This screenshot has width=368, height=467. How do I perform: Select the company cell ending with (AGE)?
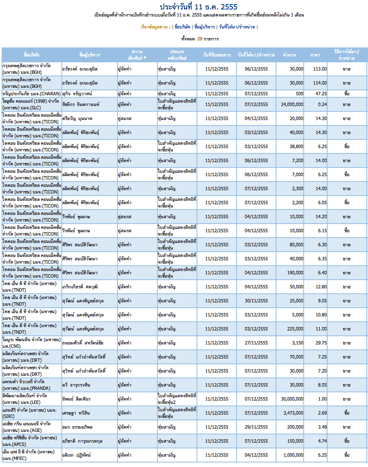[32, 427]
